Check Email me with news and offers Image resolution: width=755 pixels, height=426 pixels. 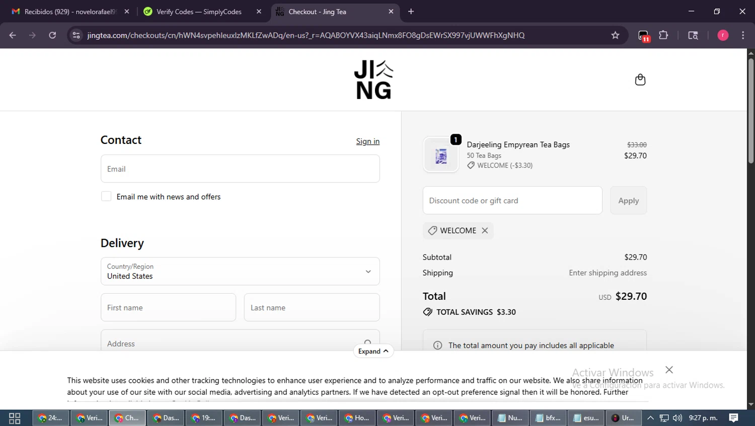pyautogui.click(x=106, y=196)
